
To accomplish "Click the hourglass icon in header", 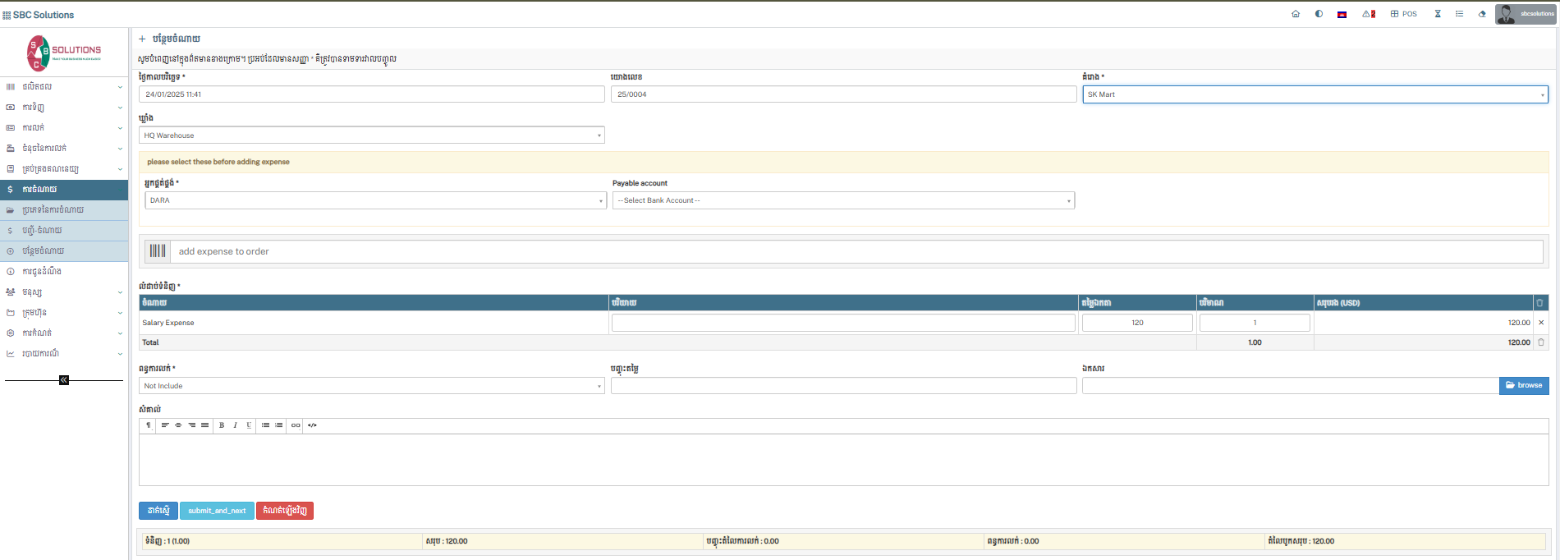I will (x=1438, y=14).
